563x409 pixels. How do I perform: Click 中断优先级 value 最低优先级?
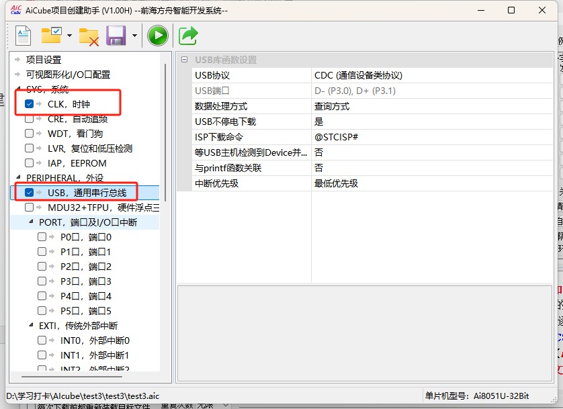click(x=432, y=183)
